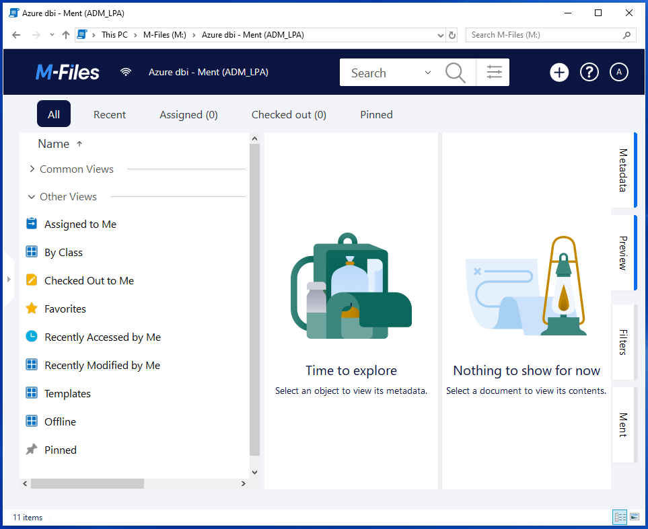Refresh the address bar location
The height and width of the screenshot is (529, 648).
(x=452, y=35)
